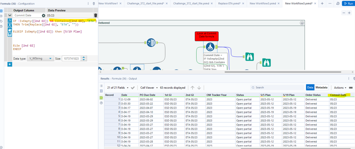Open the Configuration panel kebab menu
The image size is (355, 149).
pyautogui.click(x=88, y=4)
